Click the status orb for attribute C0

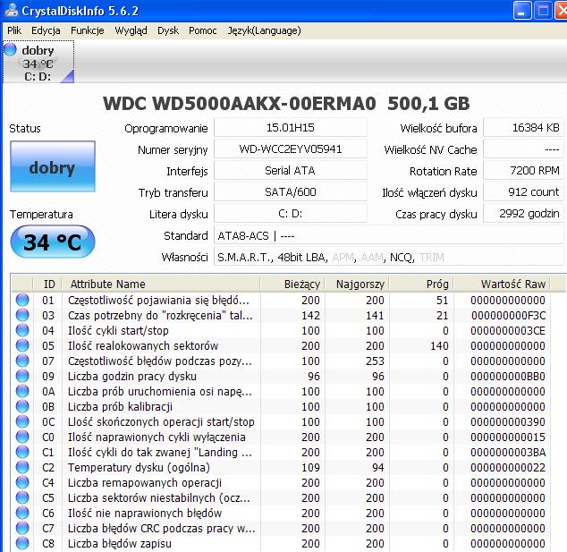tap(22, 437)
